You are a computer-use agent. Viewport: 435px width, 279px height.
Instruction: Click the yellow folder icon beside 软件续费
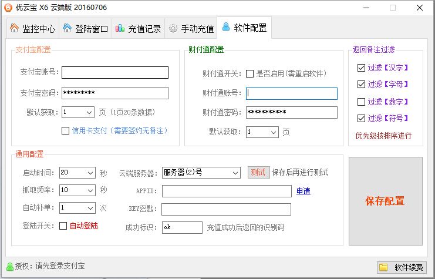pyautogui.click(x=384, y=267)
